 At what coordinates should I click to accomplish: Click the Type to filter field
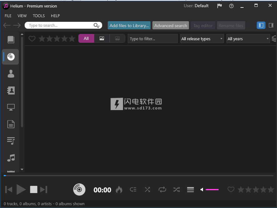153,39
